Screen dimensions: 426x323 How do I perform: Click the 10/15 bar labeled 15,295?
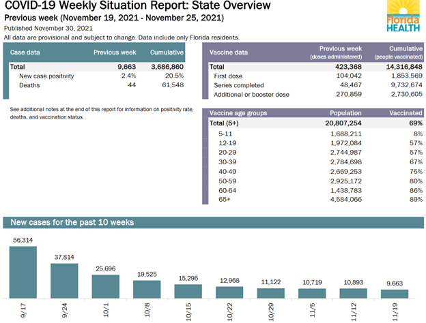tap(188, 291)
